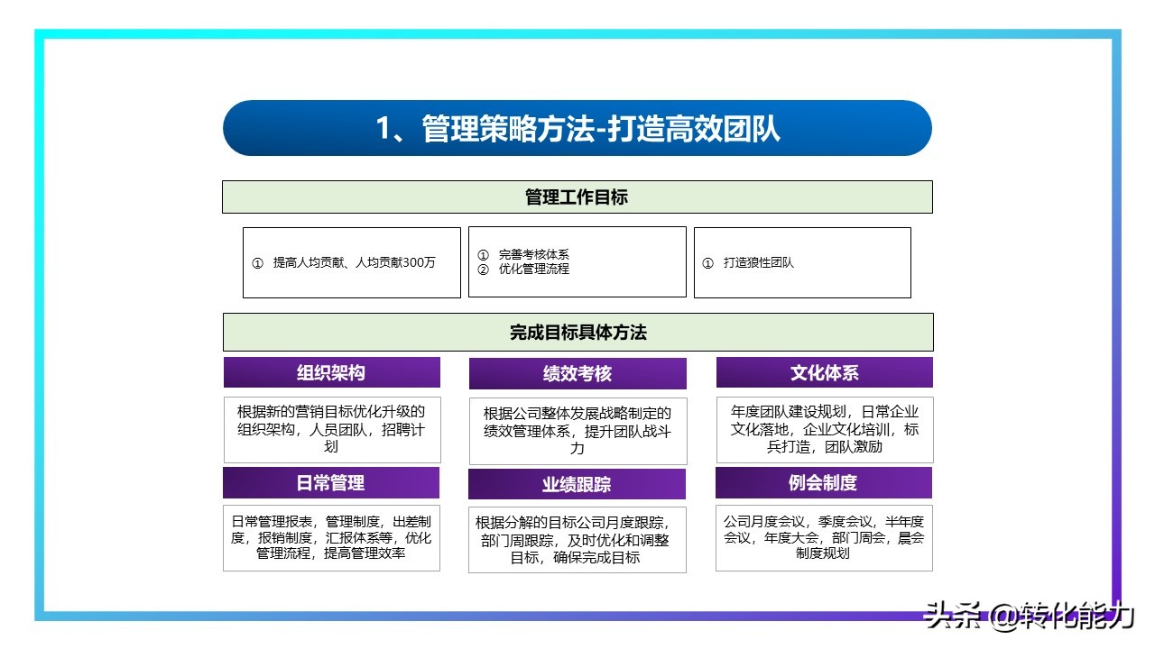Click the text box under 业绩跟踪
Viewport: 1155px width, 649px height.
pos(577,539)
